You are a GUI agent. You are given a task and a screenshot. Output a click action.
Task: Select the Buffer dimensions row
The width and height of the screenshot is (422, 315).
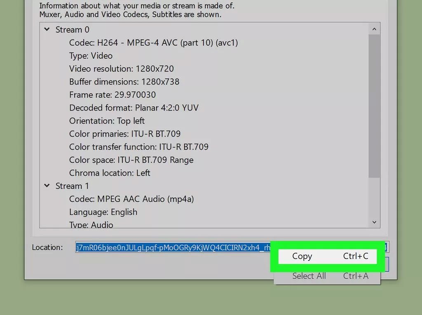[124, 82]
